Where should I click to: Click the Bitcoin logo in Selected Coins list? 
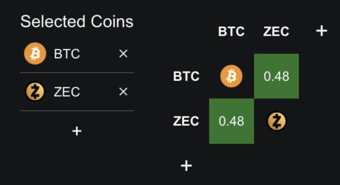point(35,53)
